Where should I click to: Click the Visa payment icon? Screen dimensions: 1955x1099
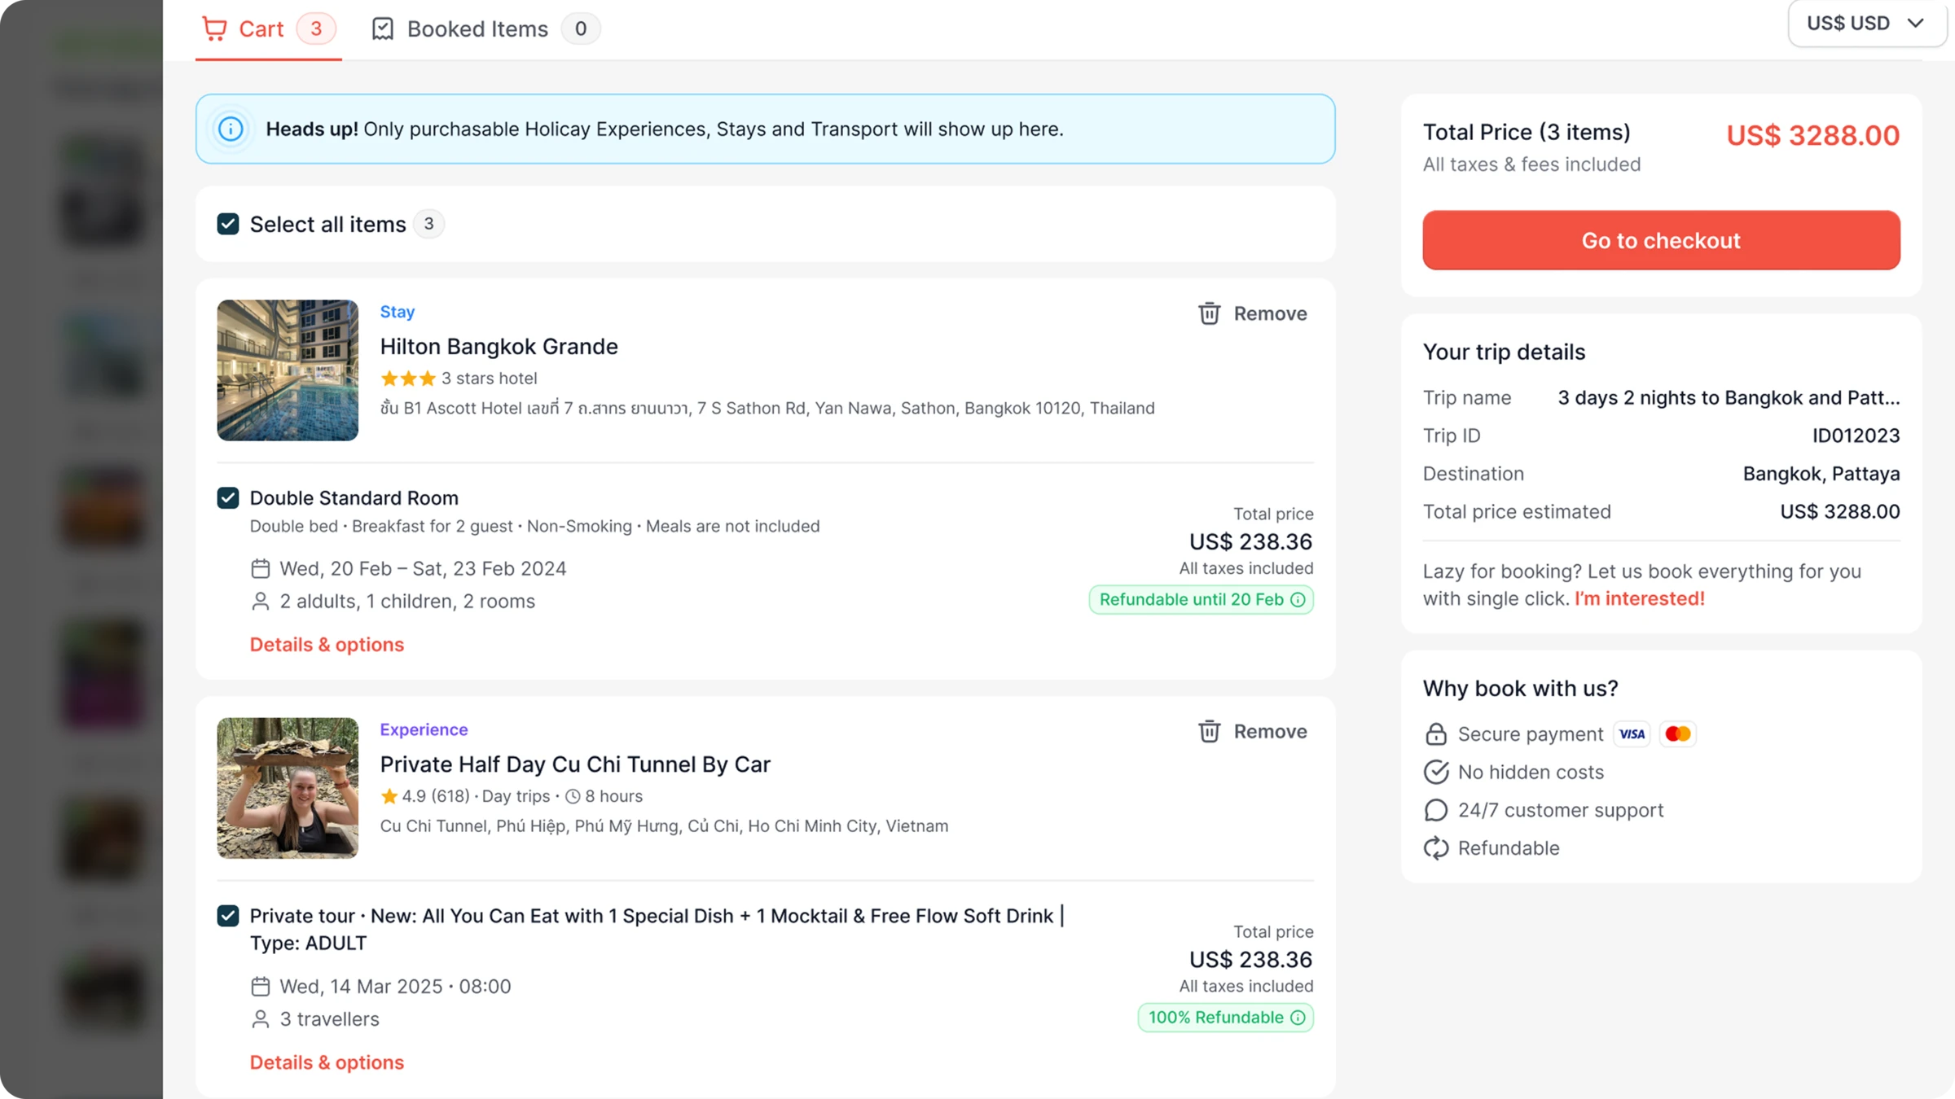pyautogui.click(x=1632, y=733)
